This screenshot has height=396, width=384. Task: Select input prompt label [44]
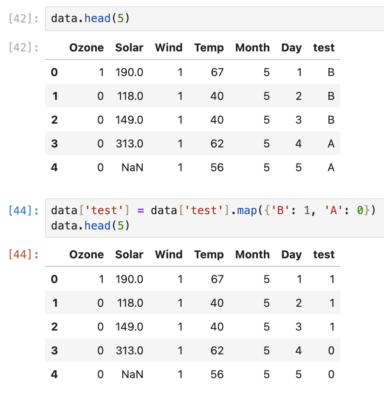[24, 210]
